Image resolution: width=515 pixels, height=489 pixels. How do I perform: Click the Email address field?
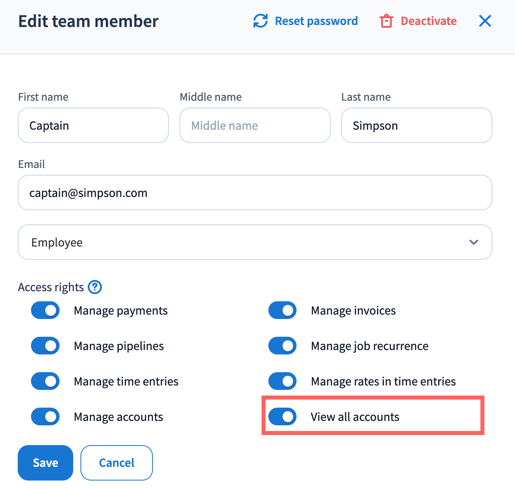click(255, 193)
